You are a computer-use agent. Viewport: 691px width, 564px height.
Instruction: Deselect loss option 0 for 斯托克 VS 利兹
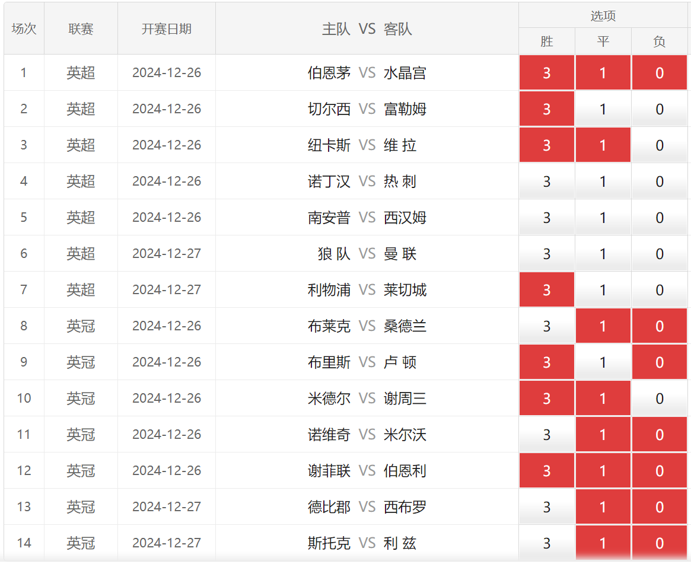(x=660, y=543)
